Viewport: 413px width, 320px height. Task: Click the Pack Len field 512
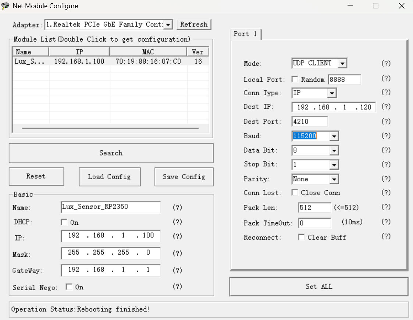pos(314,207)
